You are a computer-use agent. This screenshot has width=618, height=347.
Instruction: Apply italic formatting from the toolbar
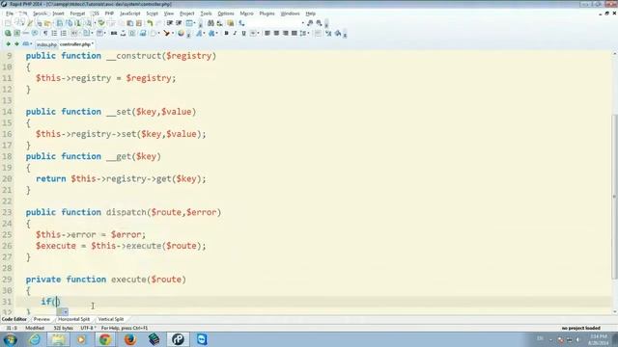[x=235, y=34]
